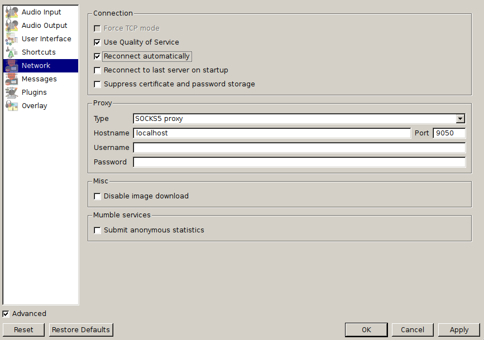484x340 pixels.
Task: Click the Network icon in sidebar
Action: [12, 66]
